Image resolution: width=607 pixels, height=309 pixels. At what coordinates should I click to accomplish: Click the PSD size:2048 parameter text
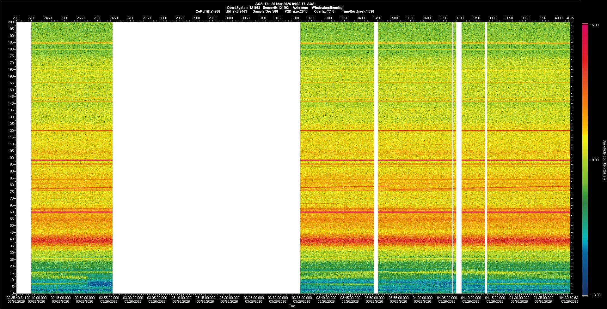pyautogui.click(x=296, y=11)
